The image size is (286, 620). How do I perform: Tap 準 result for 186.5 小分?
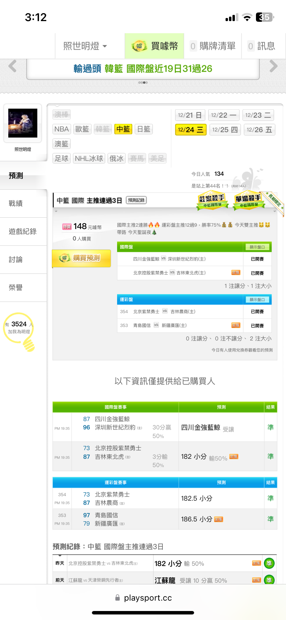click(x=270, y=519)
